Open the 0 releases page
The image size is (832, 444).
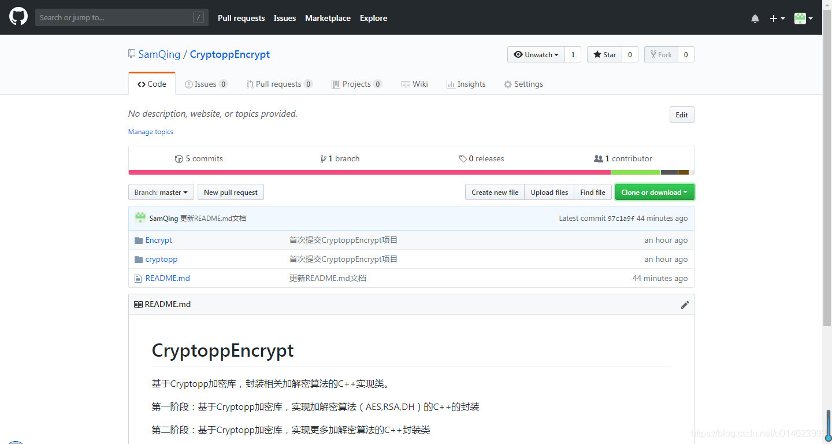(x=481, y=158)
